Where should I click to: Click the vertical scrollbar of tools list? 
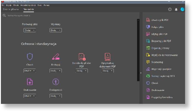pos(138,50)
